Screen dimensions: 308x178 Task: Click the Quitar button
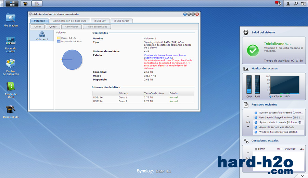[53, 27]
